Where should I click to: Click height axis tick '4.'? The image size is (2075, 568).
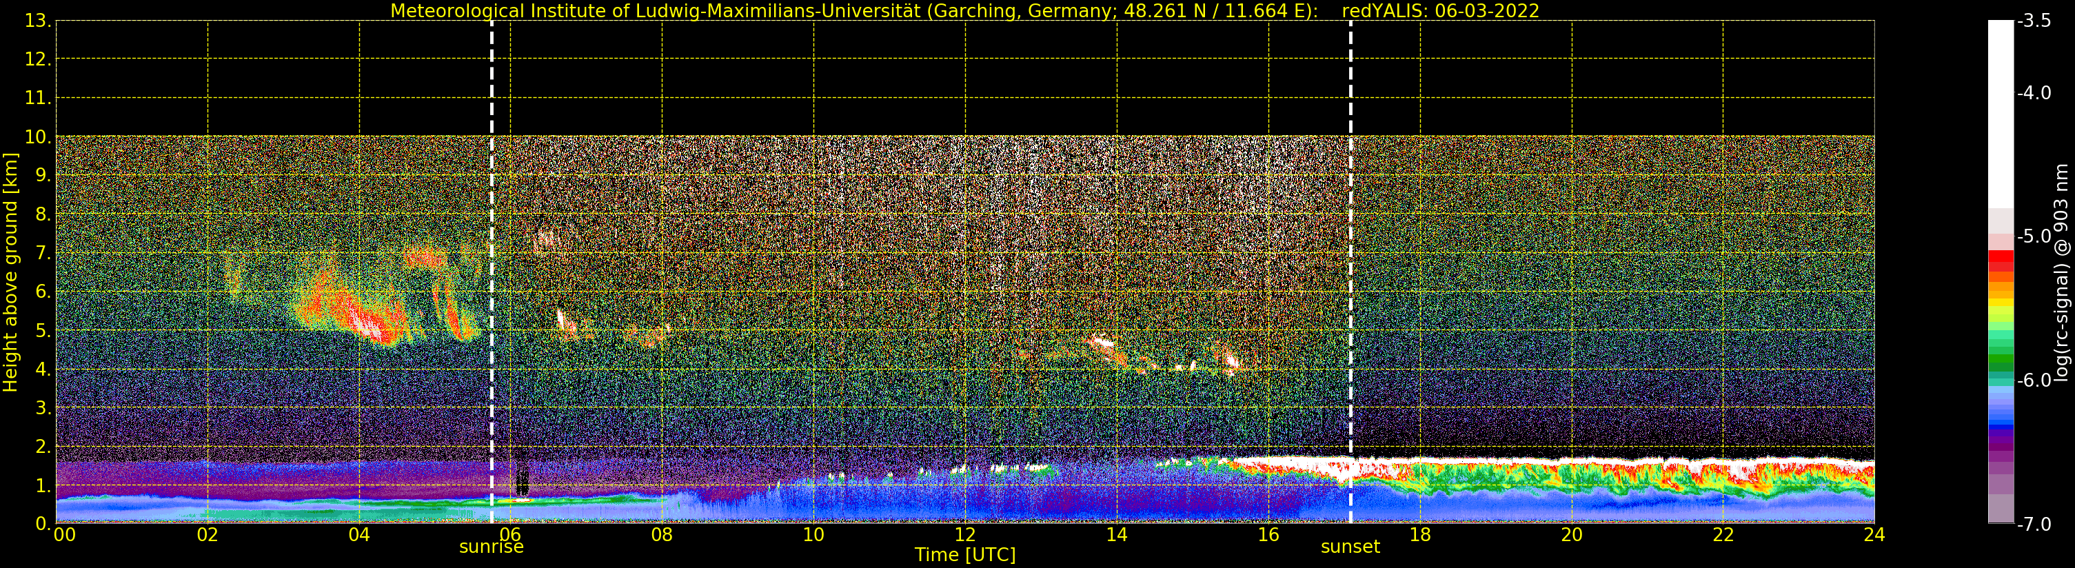[43, 369]
